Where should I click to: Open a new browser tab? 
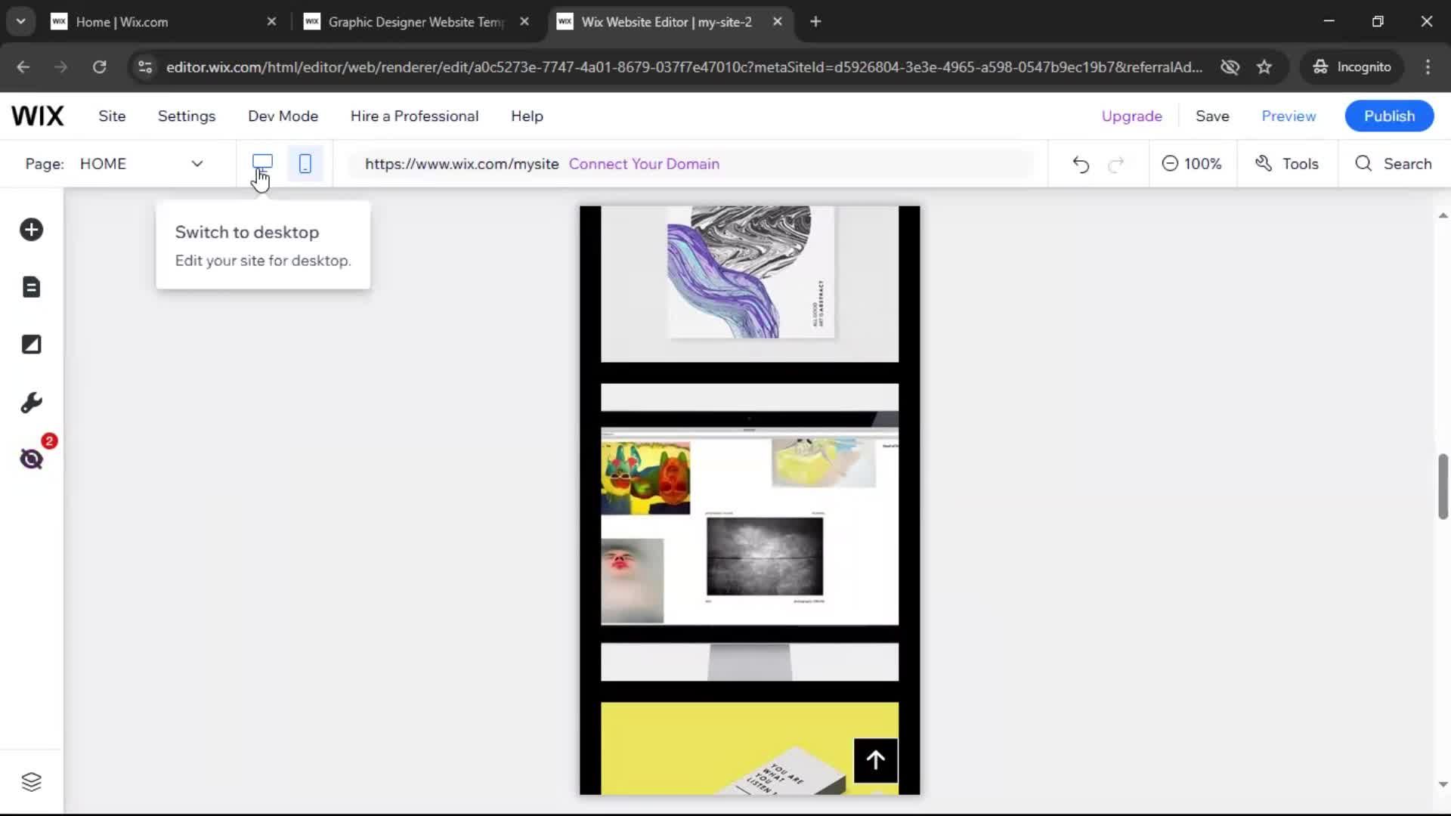click(815, 22)
